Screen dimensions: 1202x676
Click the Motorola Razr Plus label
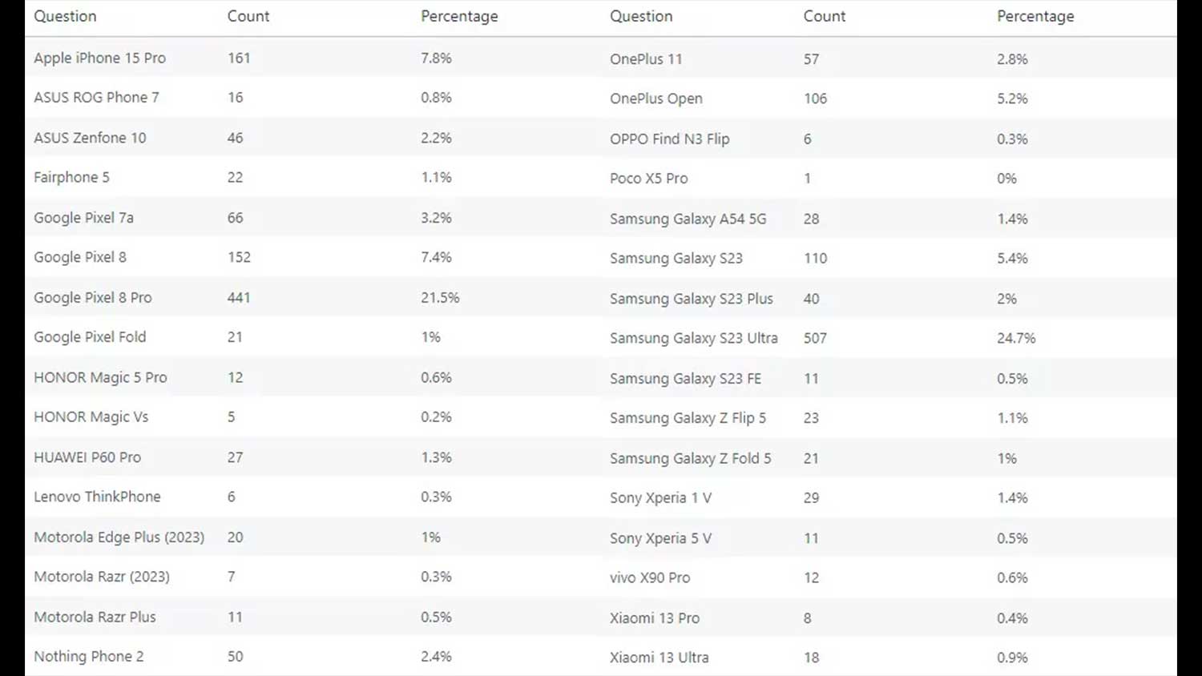click(95, 617)
